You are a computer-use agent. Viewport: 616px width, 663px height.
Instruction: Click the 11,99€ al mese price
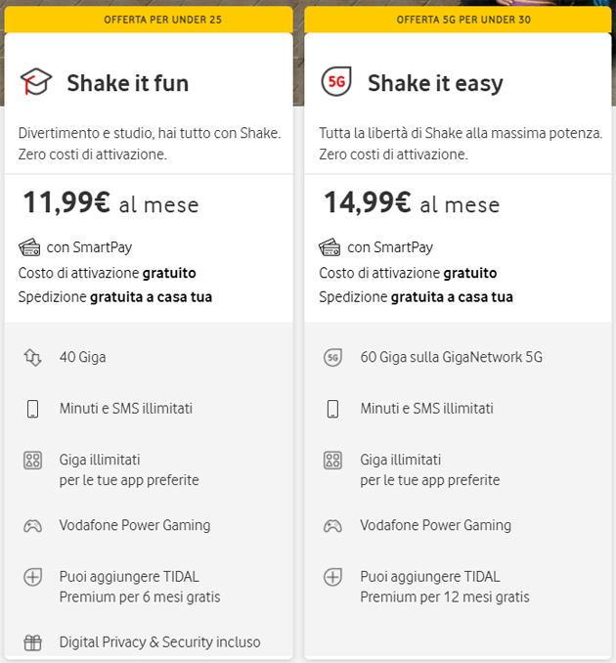coord(110,203)
